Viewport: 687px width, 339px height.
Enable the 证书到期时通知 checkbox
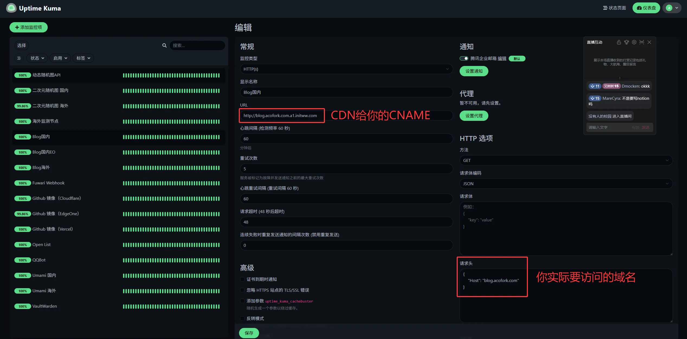click(243, 279)
